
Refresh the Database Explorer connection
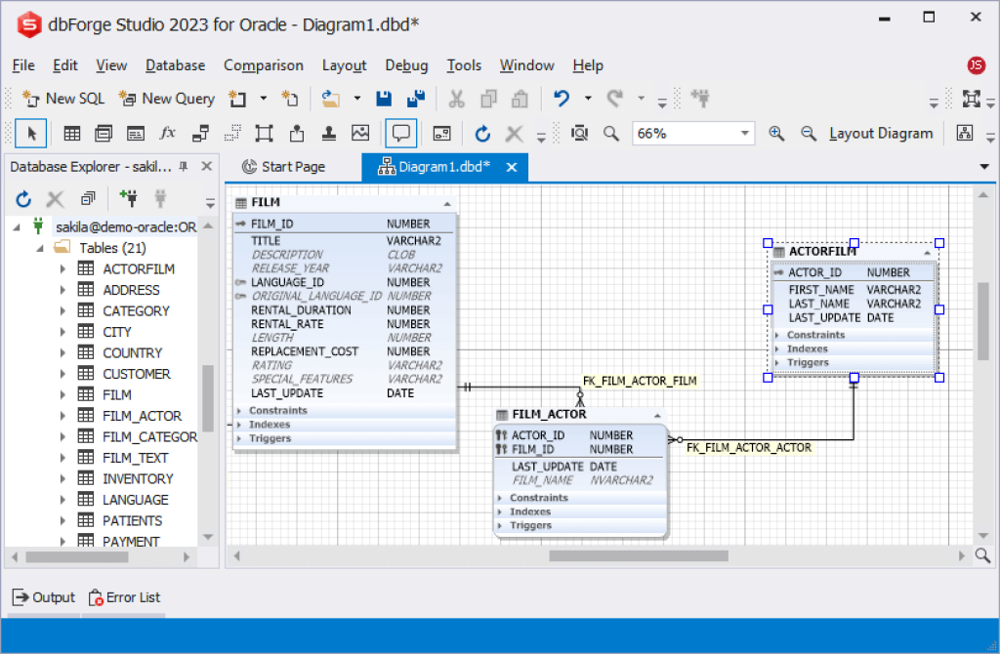22,198
